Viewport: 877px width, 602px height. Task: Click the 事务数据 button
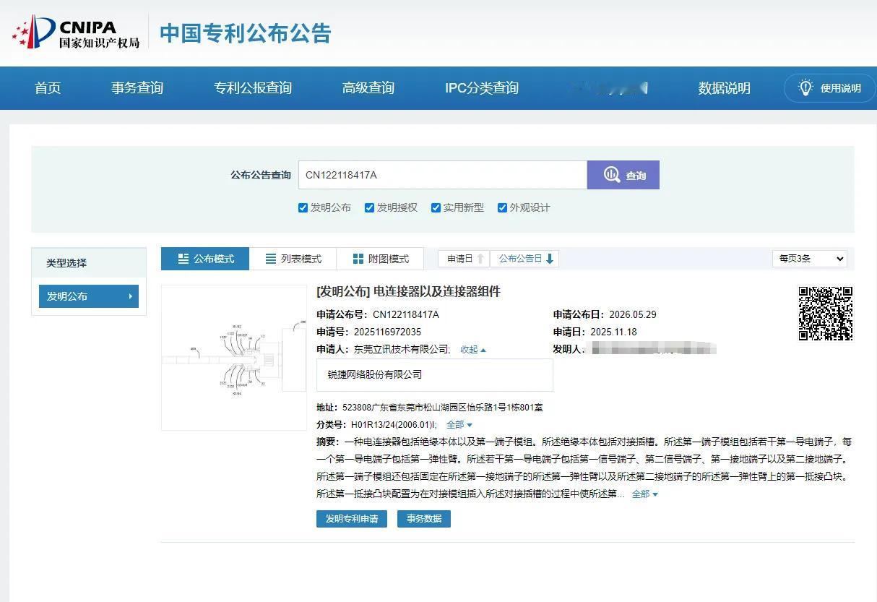click(x=424, y=519)
